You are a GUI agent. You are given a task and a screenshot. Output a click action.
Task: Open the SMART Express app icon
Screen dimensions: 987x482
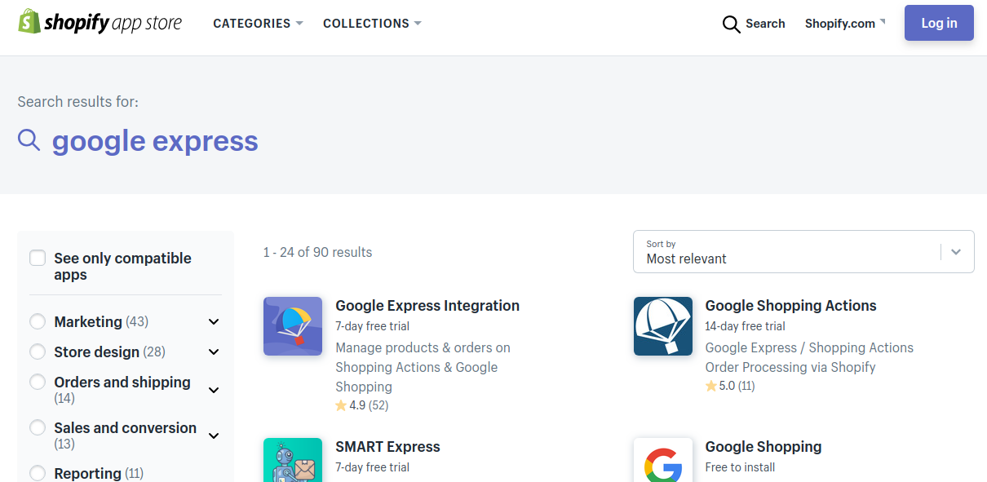[x=293, y=460]
